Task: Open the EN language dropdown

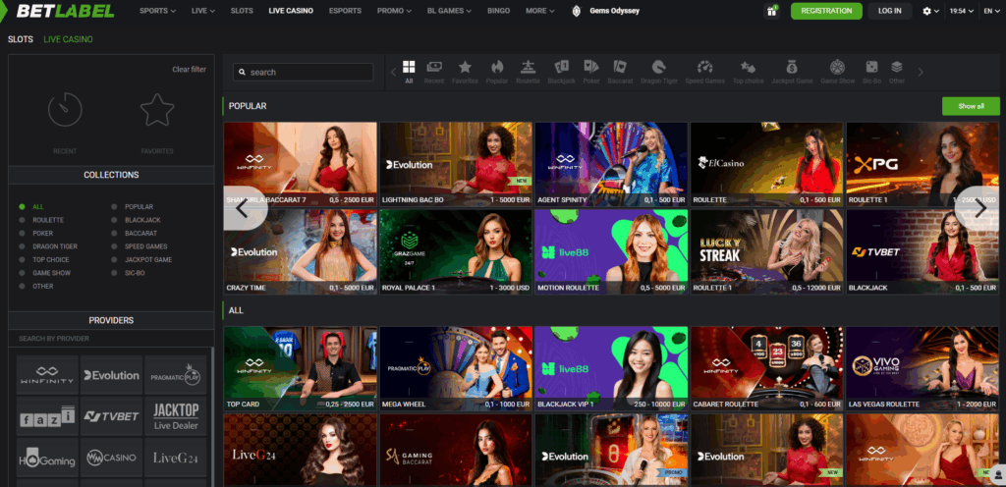Action: 991,11
